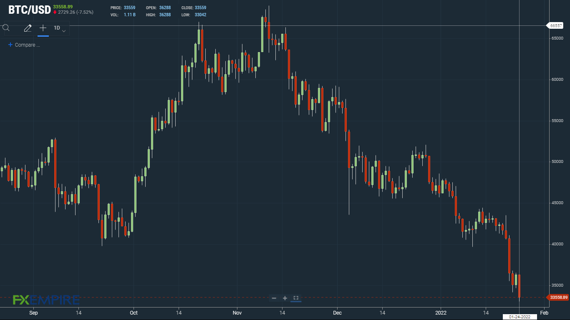Click the VOL value 1.11 B
This screenshot has width=570, height=320.
pyautogui.click(x=129, y=15)
